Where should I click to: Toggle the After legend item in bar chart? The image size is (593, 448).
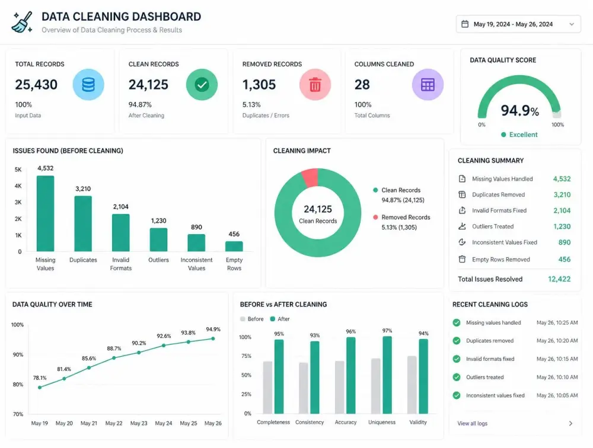coord(280,319)
